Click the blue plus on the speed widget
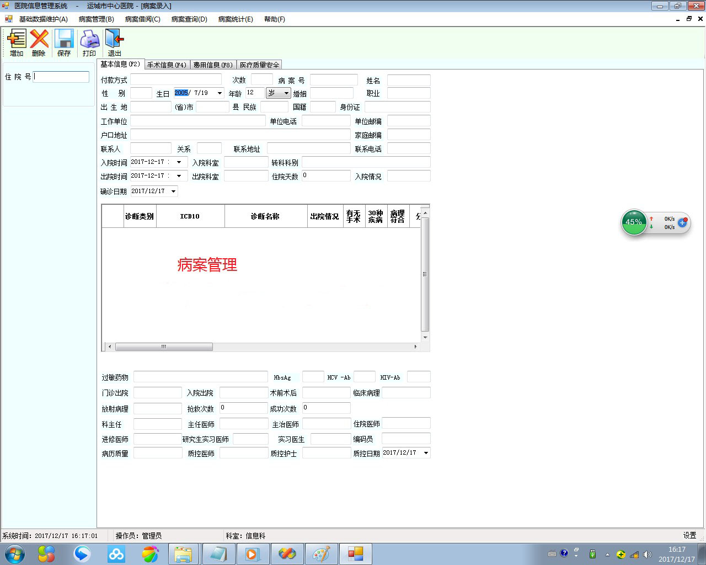 coord(683,222)
